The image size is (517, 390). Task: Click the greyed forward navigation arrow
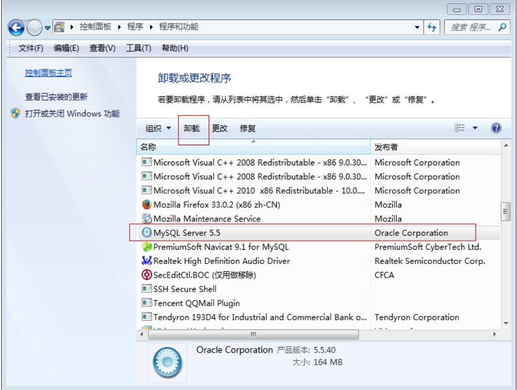[34, 27]
